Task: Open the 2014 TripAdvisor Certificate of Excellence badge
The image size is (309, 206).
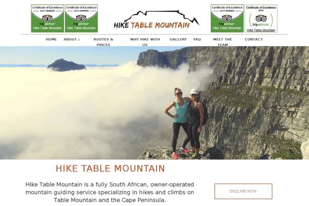Action: coord(81,19)
